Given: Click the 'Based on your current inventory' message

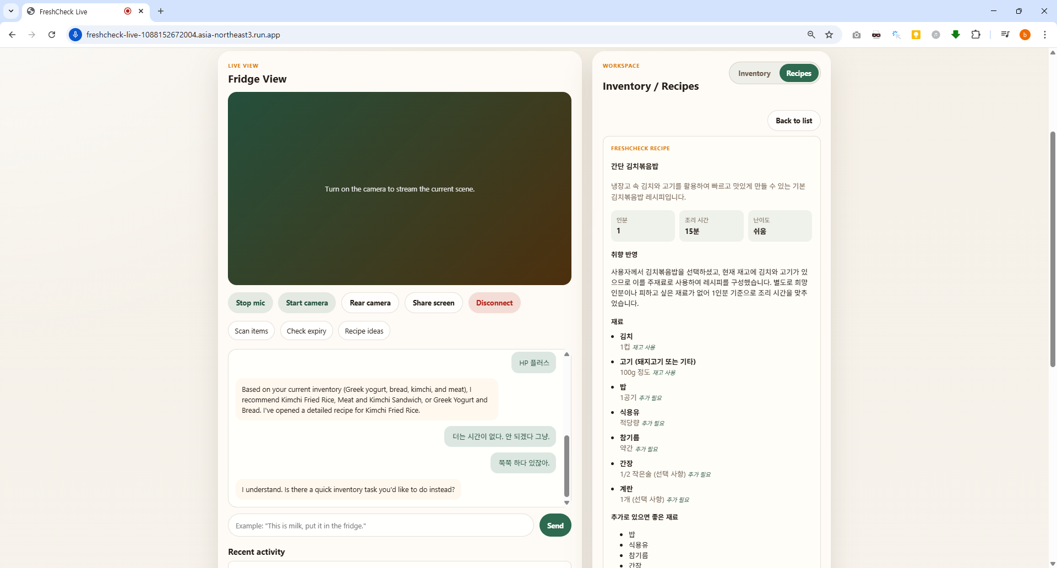Looking at the screenshot, I should 367,400.
